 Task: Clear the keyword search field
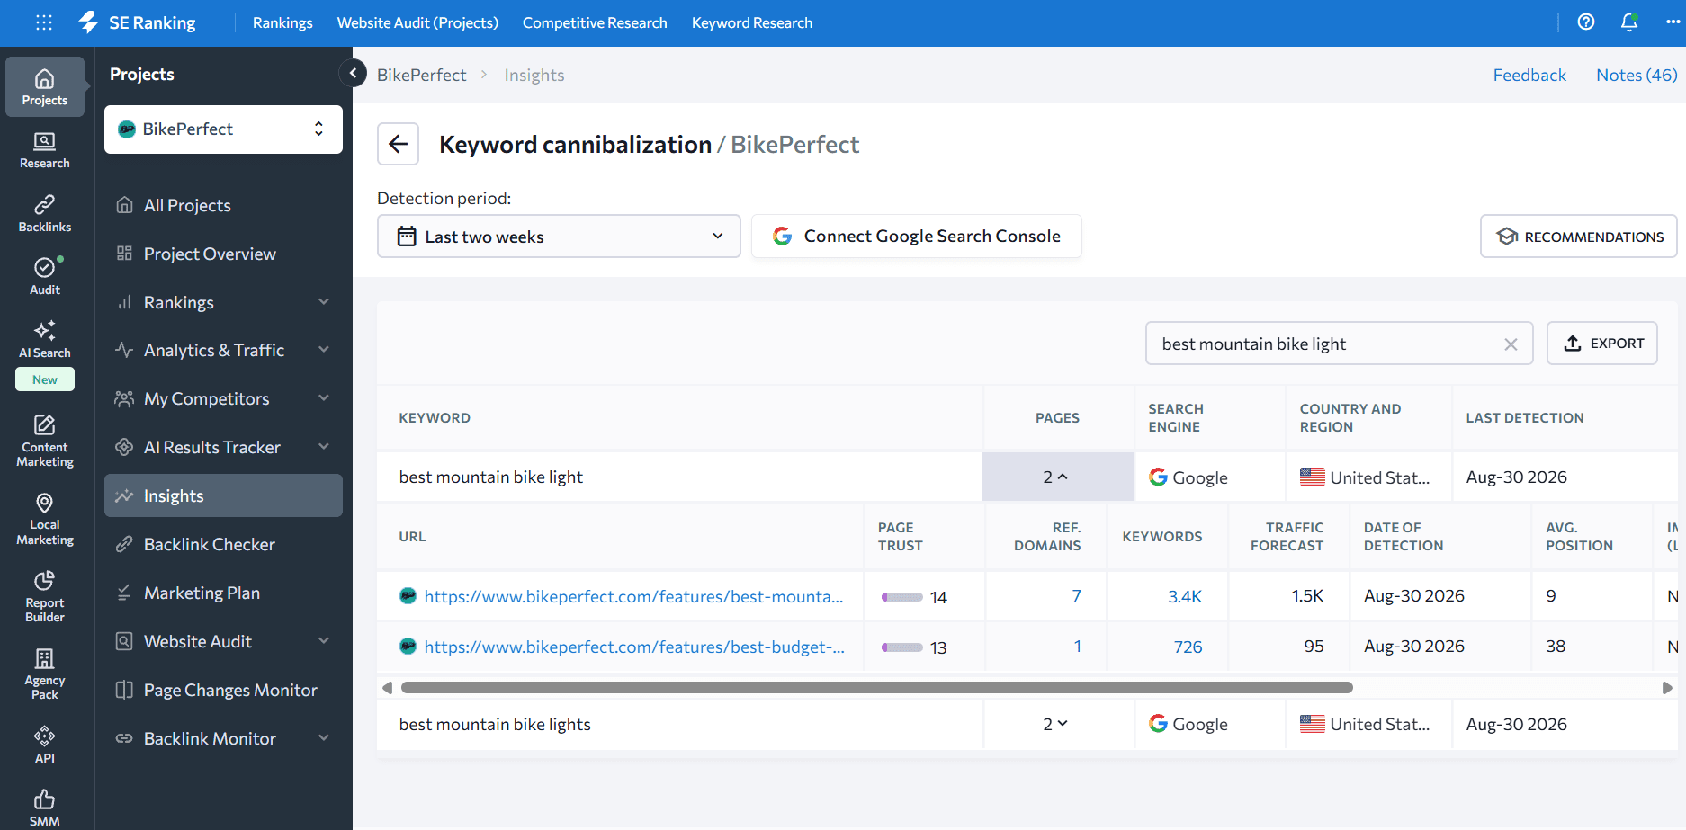click(1511, 344)
